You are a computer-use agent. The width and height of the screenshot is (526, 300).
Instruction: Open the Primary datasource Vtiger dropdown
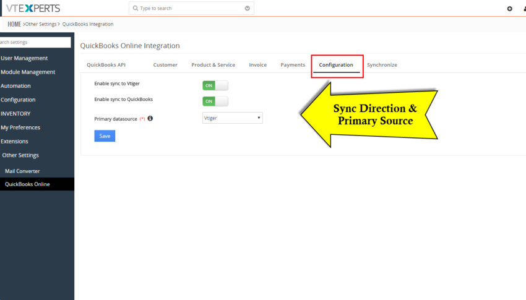(x=233, y=118)
